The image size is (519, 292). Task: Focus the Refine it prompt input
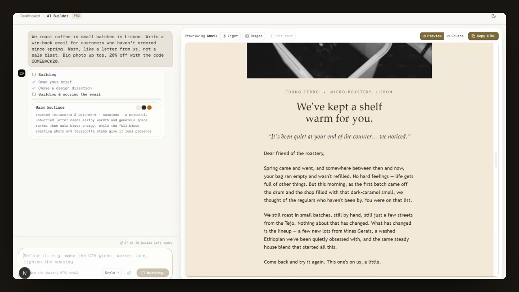(x=95, y=259)
